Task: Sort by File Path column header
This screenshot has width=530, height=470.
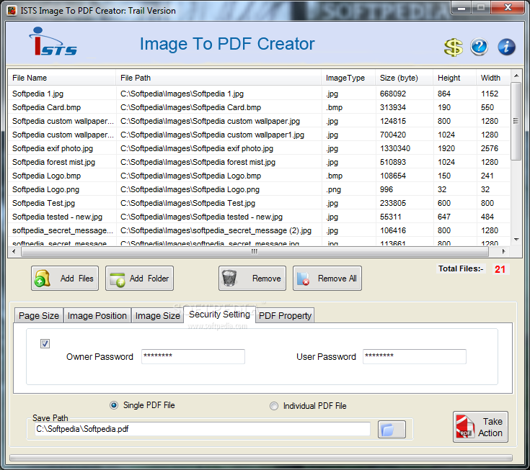Action: [x=218, y=78]
